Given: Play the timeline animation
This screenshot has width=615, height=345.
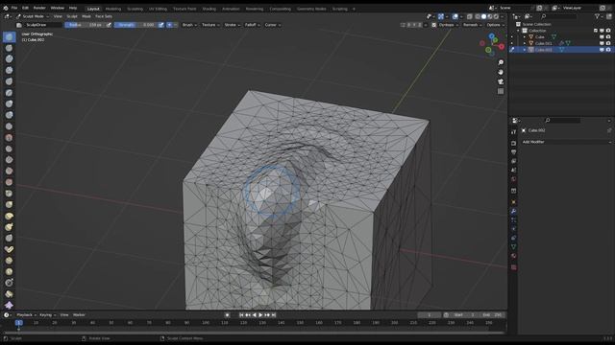Looking at the screenshot, I should 260,315.
